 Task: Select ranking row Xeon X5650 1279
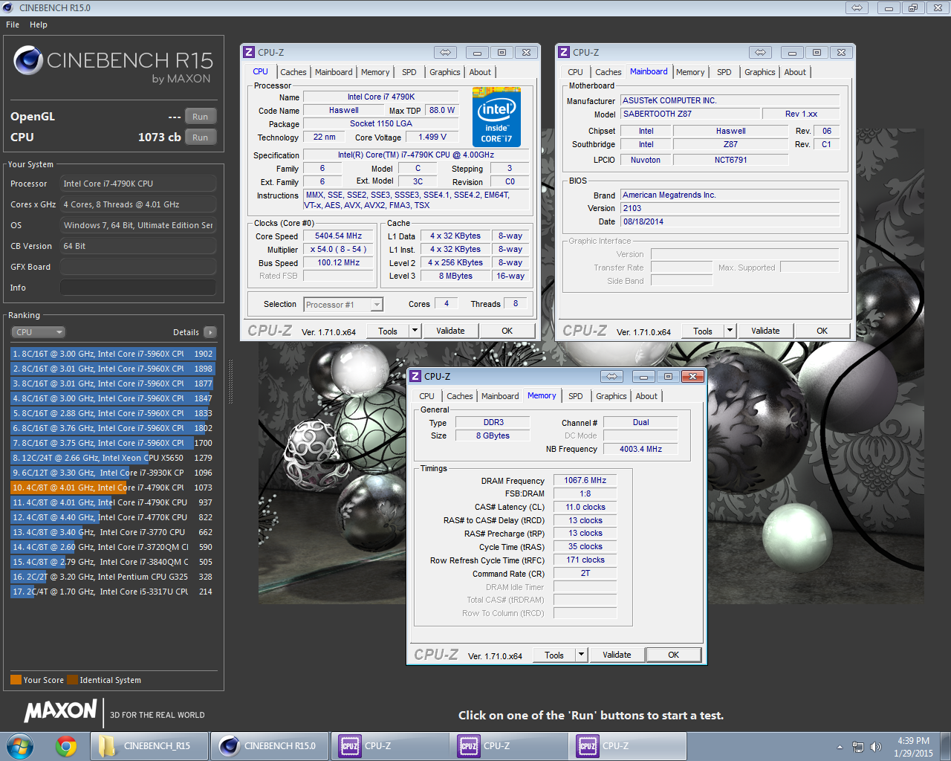pos(113,458)
